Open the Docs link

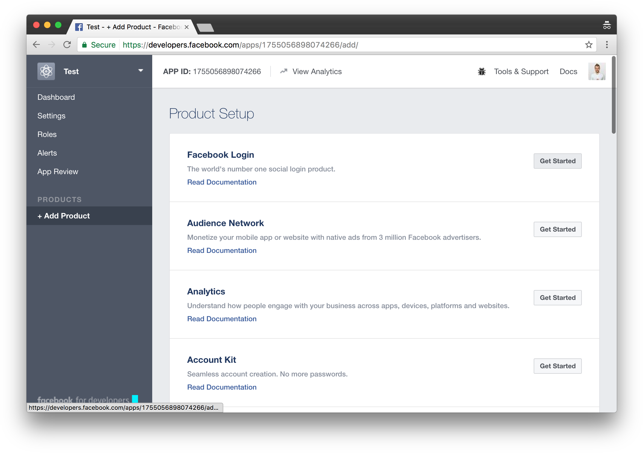click(568, 71)
